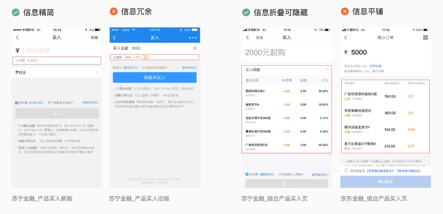Select fund row 创金合信中证500指

click(x=287, y=120)
